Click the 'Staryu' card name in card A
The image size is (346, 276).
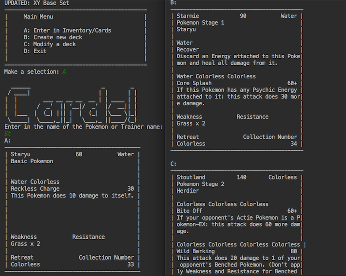click(x=21, y=154)
